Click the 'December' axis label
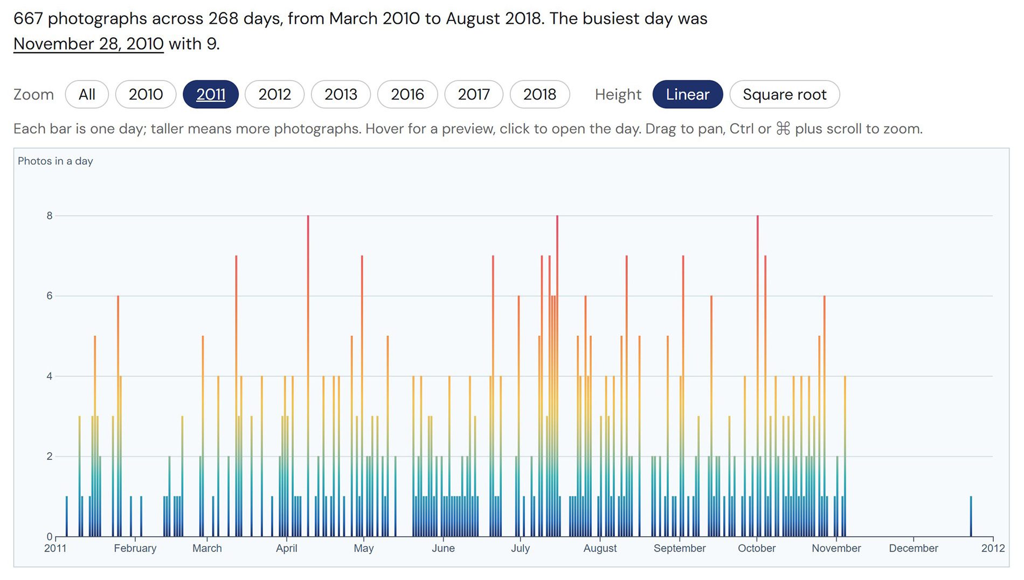 [914, 548]
